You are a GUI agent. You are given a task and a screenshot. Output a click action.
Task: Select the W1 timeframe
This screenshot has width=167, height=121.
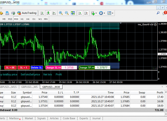40,19
